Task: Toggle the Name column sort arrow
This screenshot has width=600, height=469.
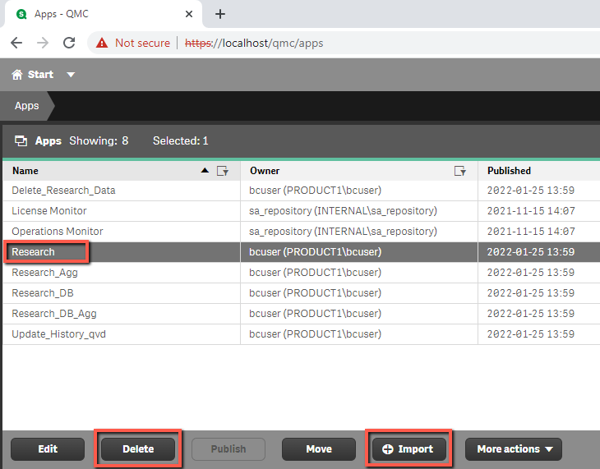Action: pos(205,171)
